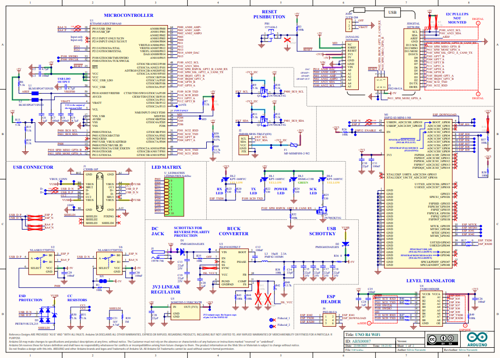Image resolution: width=500 pixels, height=358 pixels.
Task: Click the CC RESISTORS heading
Action: pos(77,298)
